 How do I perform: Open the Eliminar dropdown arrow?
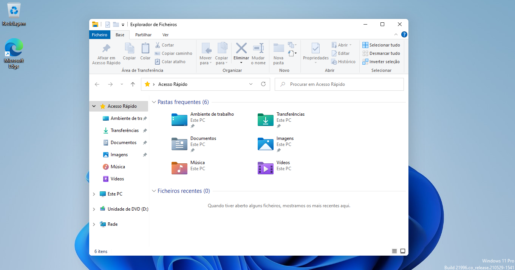tap(241, 63)
